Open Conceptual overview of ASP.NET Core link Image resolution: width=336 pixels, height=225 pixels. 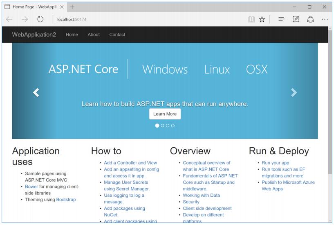point(206,166)
